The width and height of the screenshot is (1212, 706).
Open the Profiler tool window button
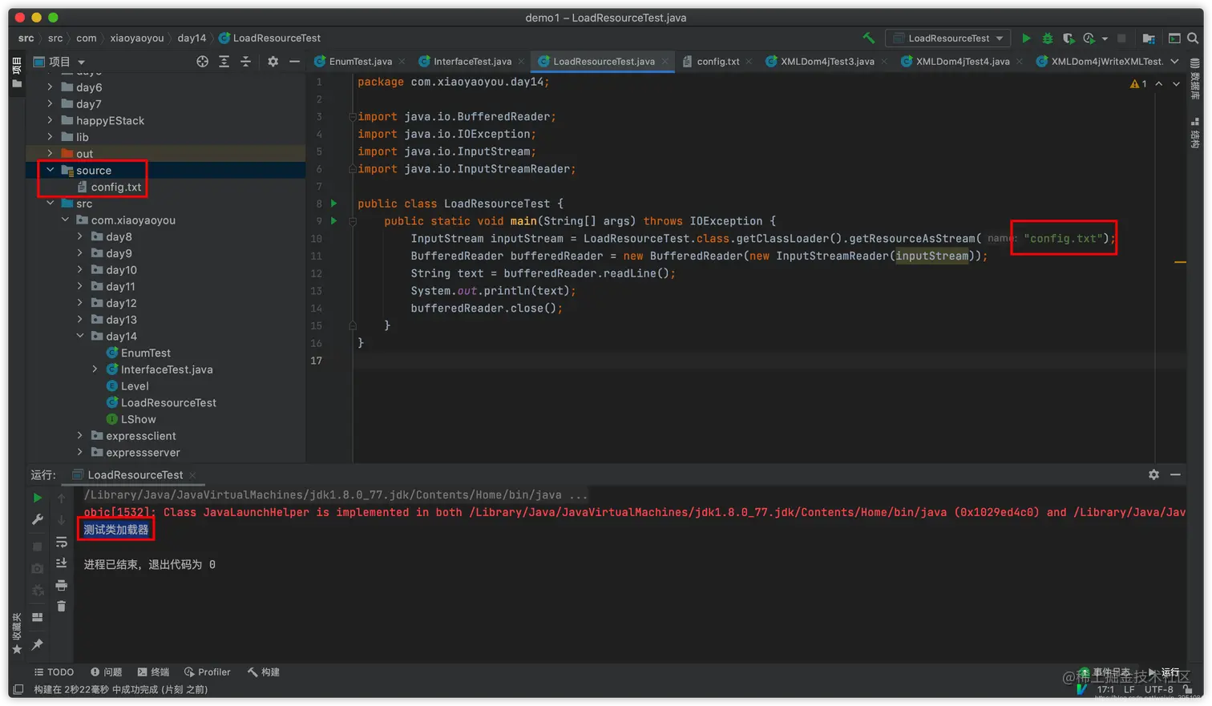tap(207, 672)
